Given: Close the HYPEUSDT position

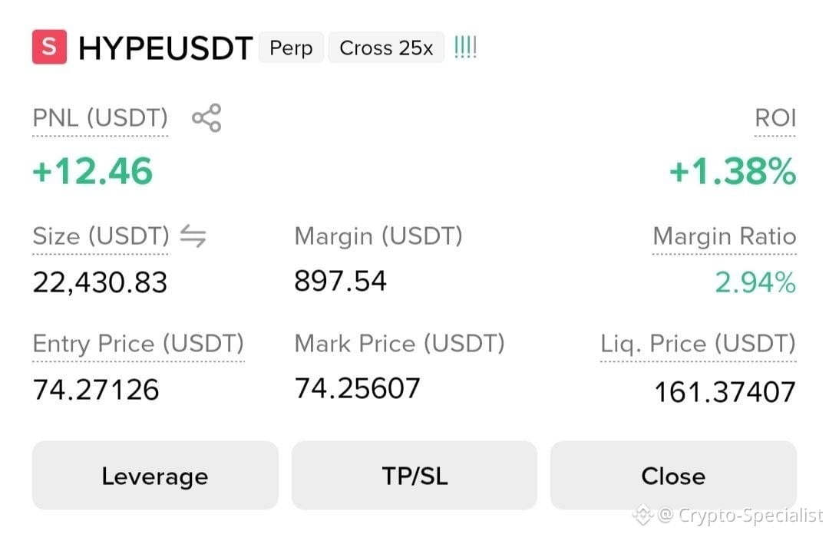Looking at the screenshot, I should (x=673, y=476).
